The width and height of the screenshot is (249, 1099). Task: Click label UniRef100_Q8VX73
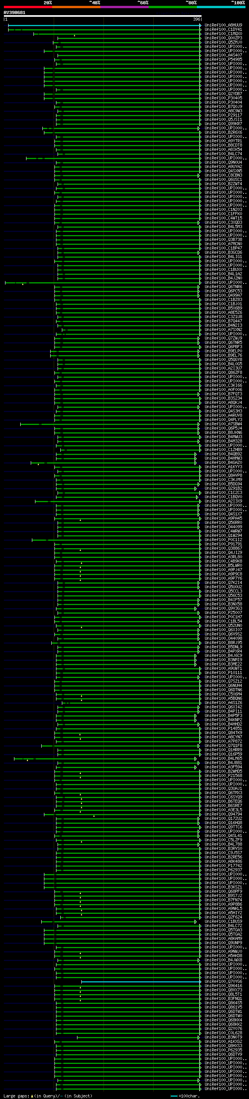pyautogui.click(x=223, y=991)
